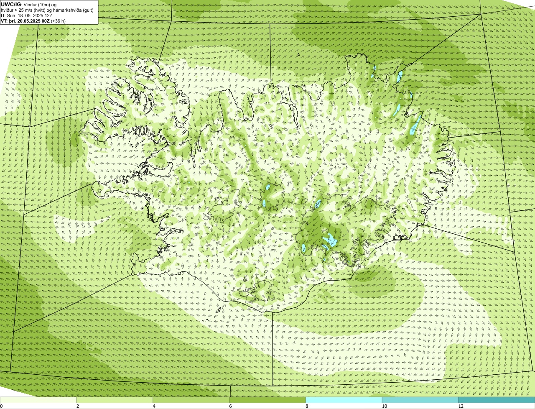535x409 pixels.
Task: Click the scale label "10"
Action: click(384, 406)
